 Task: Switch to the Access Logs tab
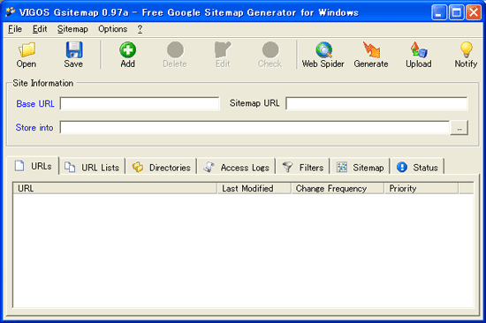[x=236, y=167]
